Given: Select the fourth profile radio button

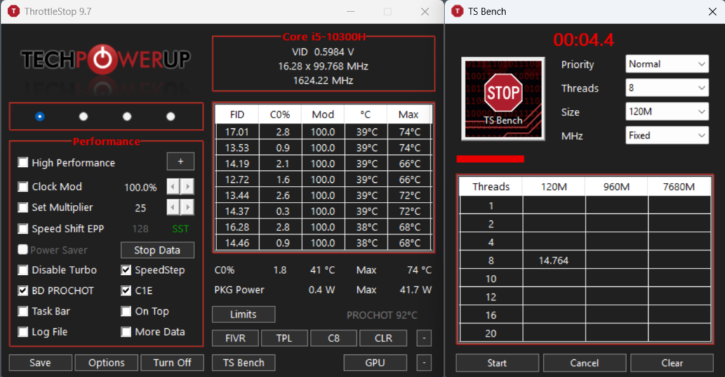Looking at the screenshot, I should click(171, 116).
